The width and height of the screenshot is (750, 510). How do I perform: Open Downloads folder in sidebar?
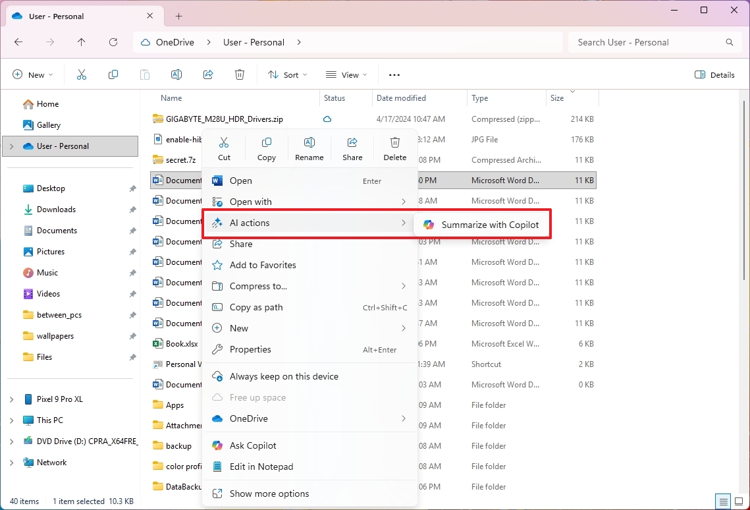[x=56, y=210]
